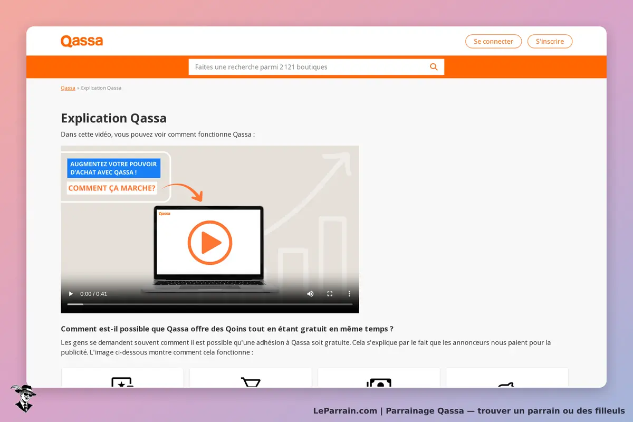Click the S'inscrire sign-up button
633x422 pixels.
(x=550, y=41)
